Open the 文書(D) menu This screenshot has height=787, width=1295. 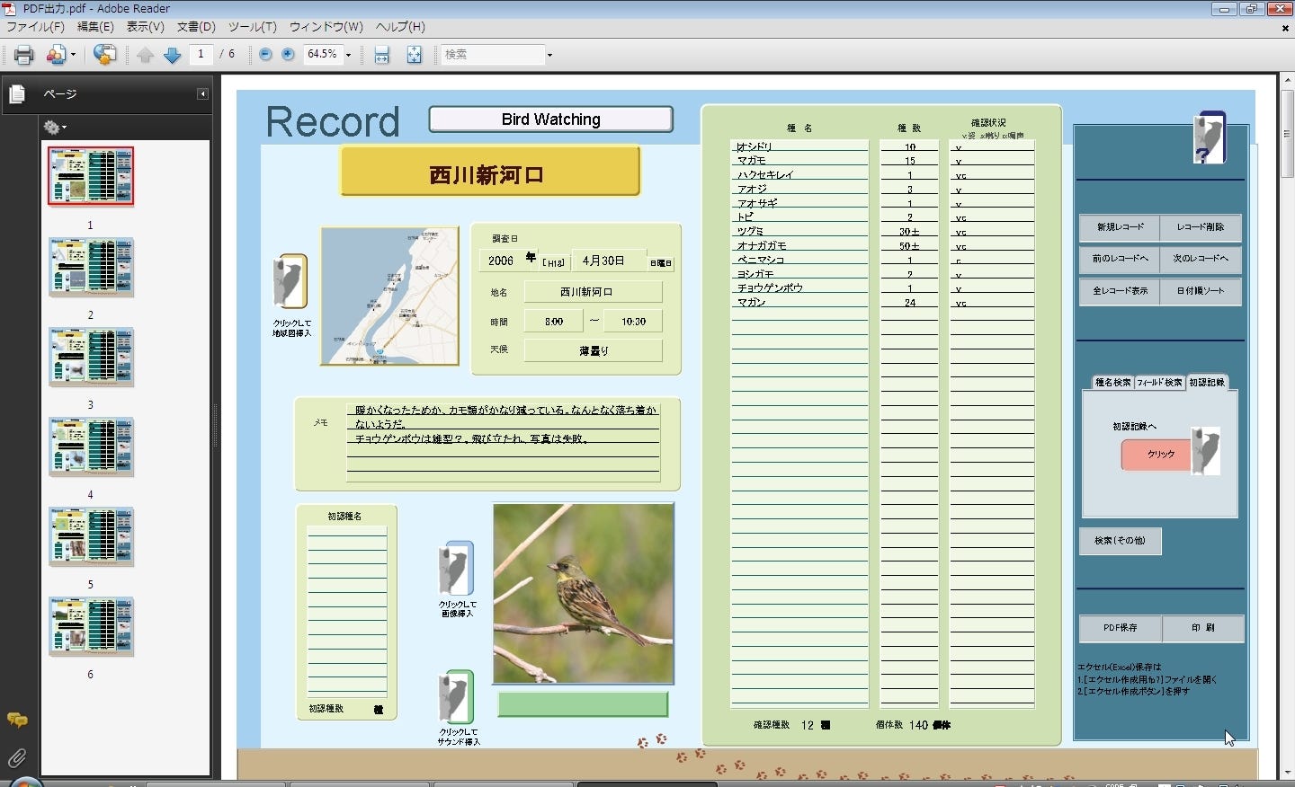click(x=196, y=27)
